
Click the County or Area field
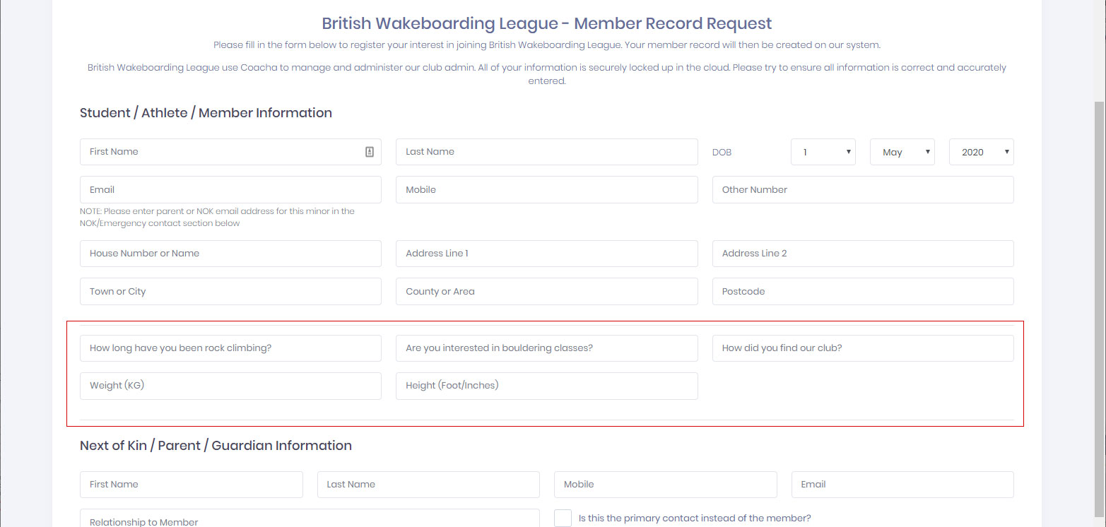click(546, 292)
